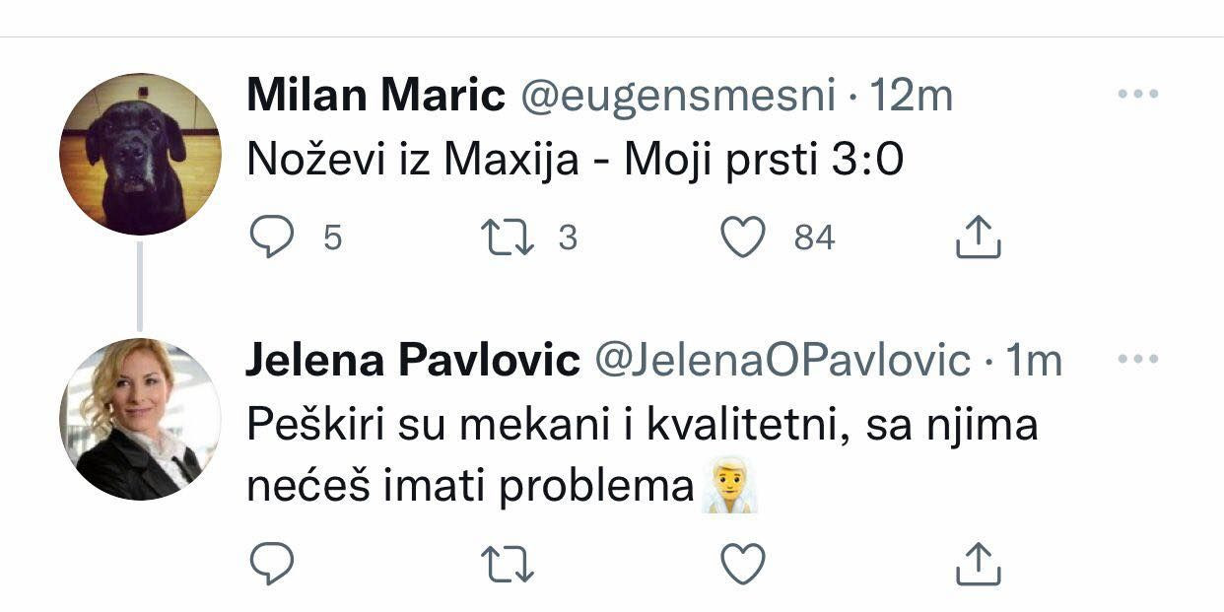The height and width of the screenshot is (612, 1224).
Task: Visit Milan Maric's profile by name
Action: tap(375, 96)
